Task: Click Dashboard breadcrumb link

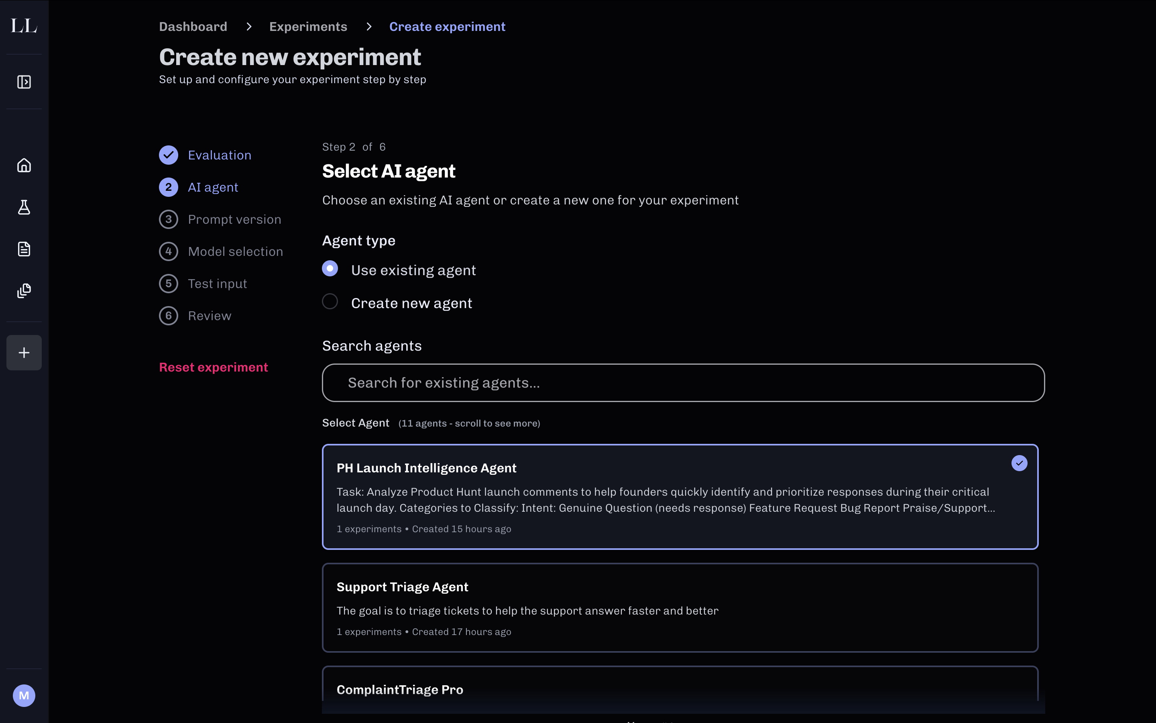Action: pos(193,27)
